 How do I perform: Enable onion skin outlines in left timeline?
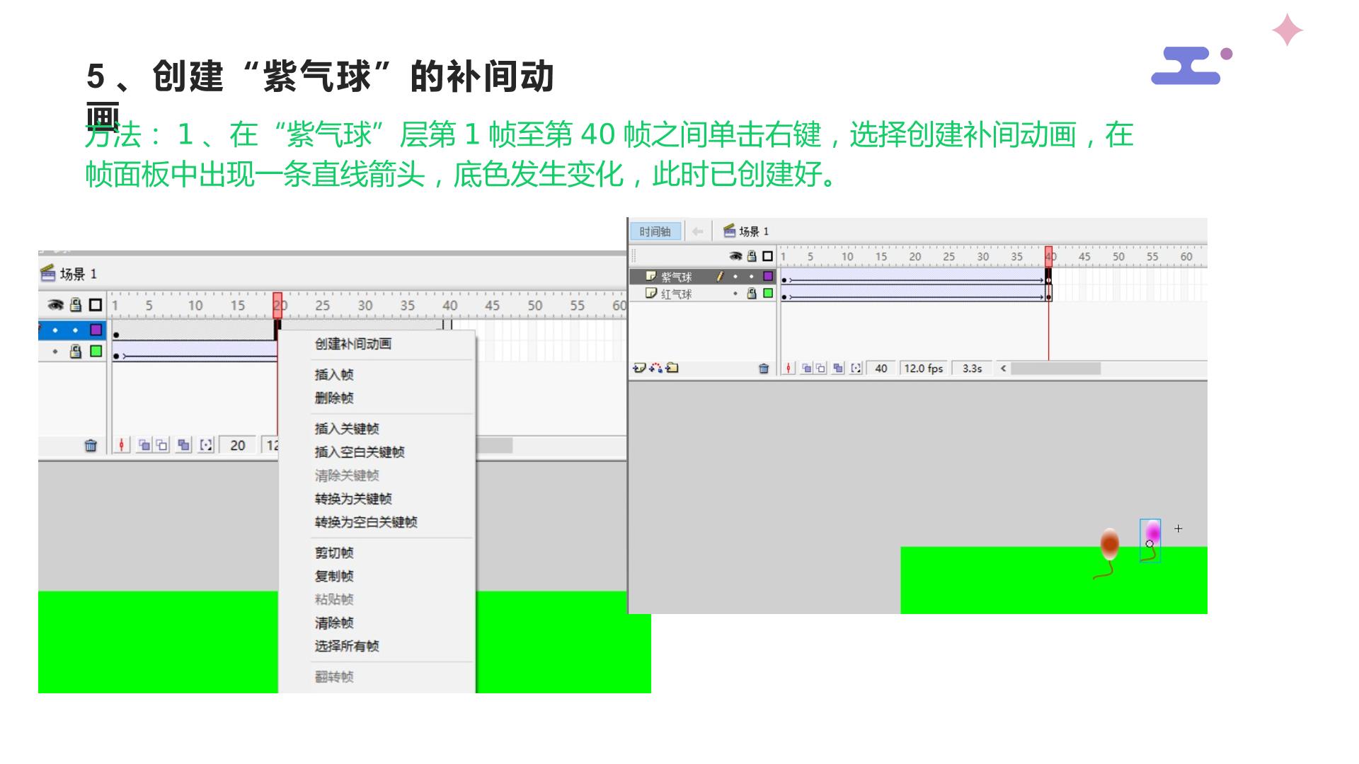[162, 445]
